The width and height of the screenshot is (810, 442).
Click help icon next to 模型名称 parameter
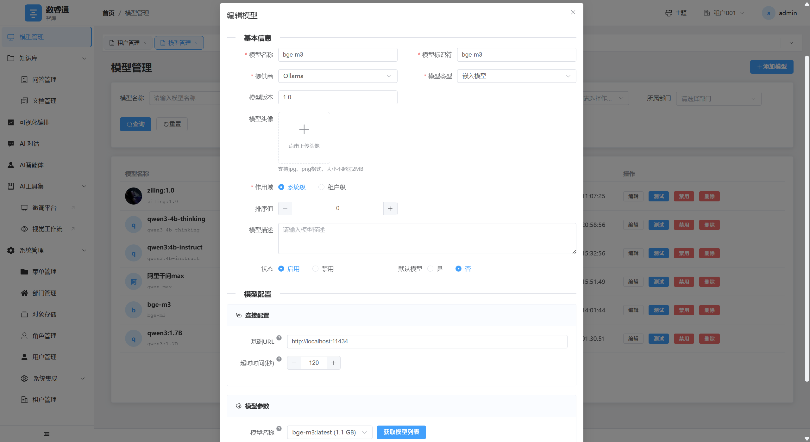coord(279,428)
